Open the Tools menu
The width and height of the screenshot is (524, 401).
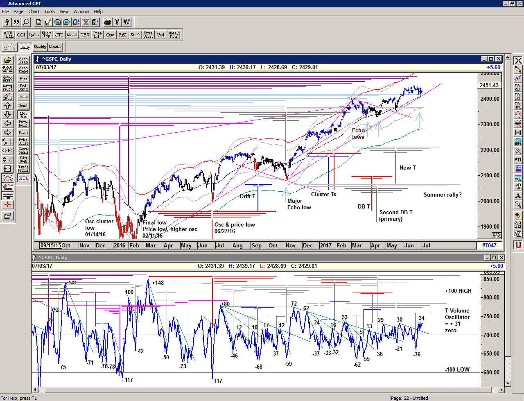pyautogui.click(x=50, y=11)
